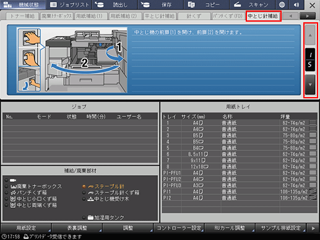320x240 pixels.
Task: Open サンプル排紙設定 sample output settings
Action: [x=281, y=228]
